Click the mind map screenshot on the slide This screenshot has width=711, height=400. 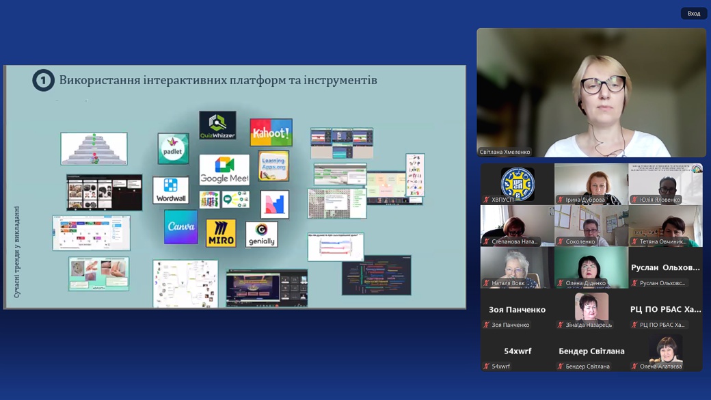[x=185, y=284]
